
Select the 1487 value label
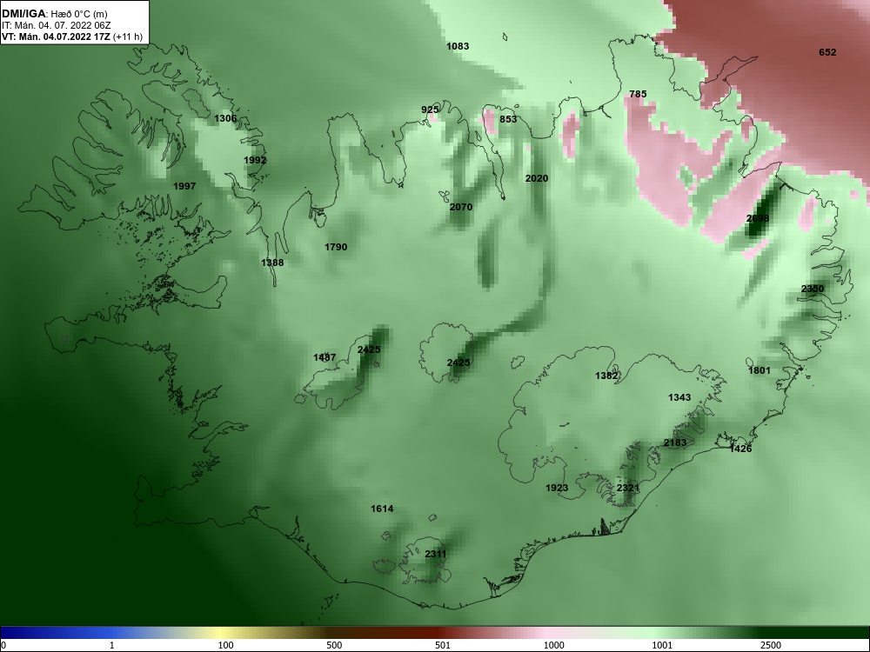[x=325, y=357]
